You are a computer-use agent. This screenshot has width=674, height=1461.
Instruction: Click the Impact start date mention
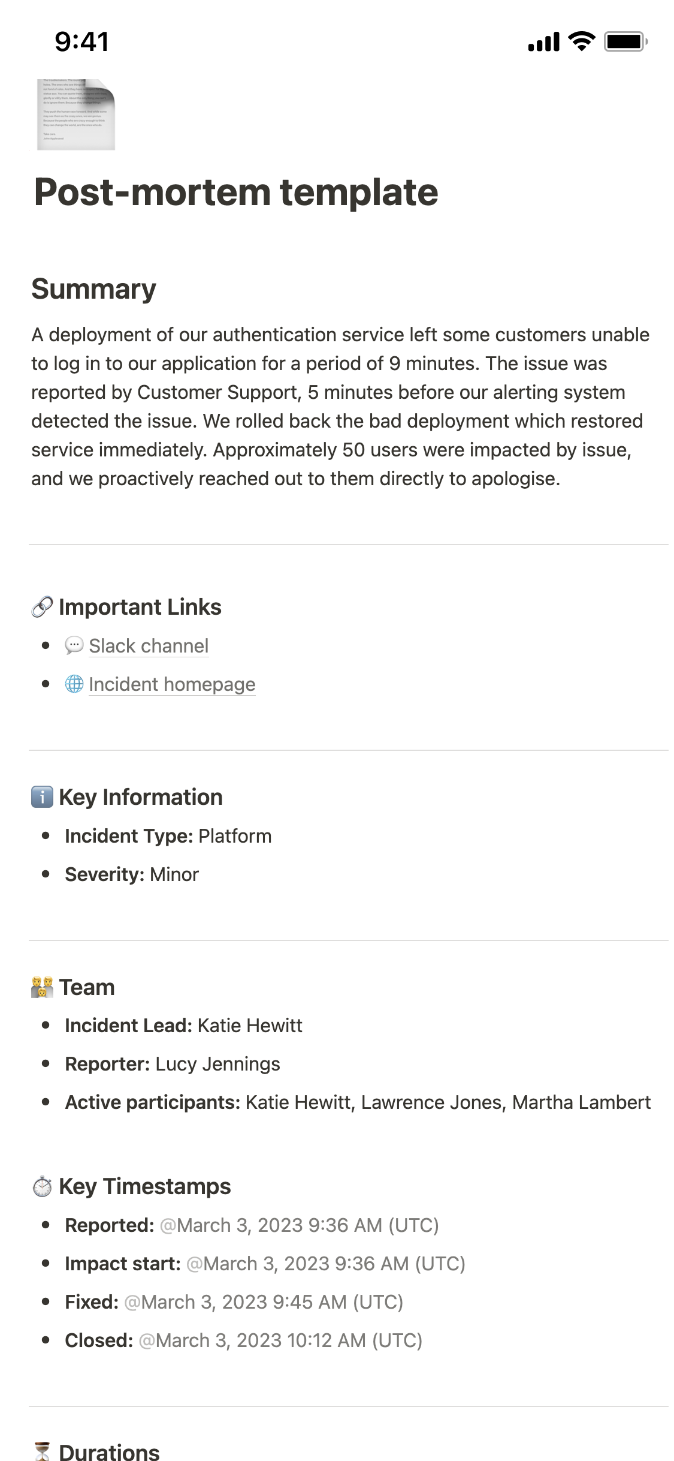(x=325, y=1263)
